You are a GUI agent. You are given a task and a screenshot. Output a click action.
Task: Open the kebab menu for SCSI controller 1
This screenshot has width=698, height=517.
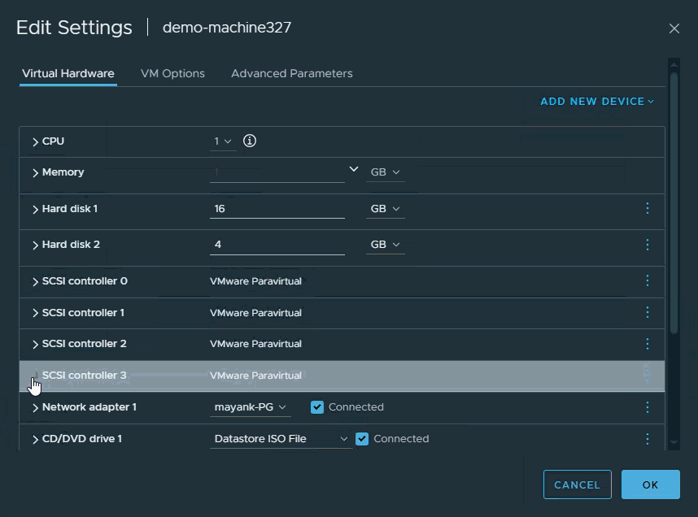tap(647, 312)
